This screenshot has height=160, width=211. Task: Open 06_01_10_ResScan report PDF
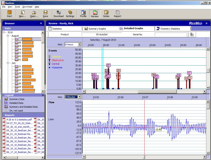click(x=18, y=134)
